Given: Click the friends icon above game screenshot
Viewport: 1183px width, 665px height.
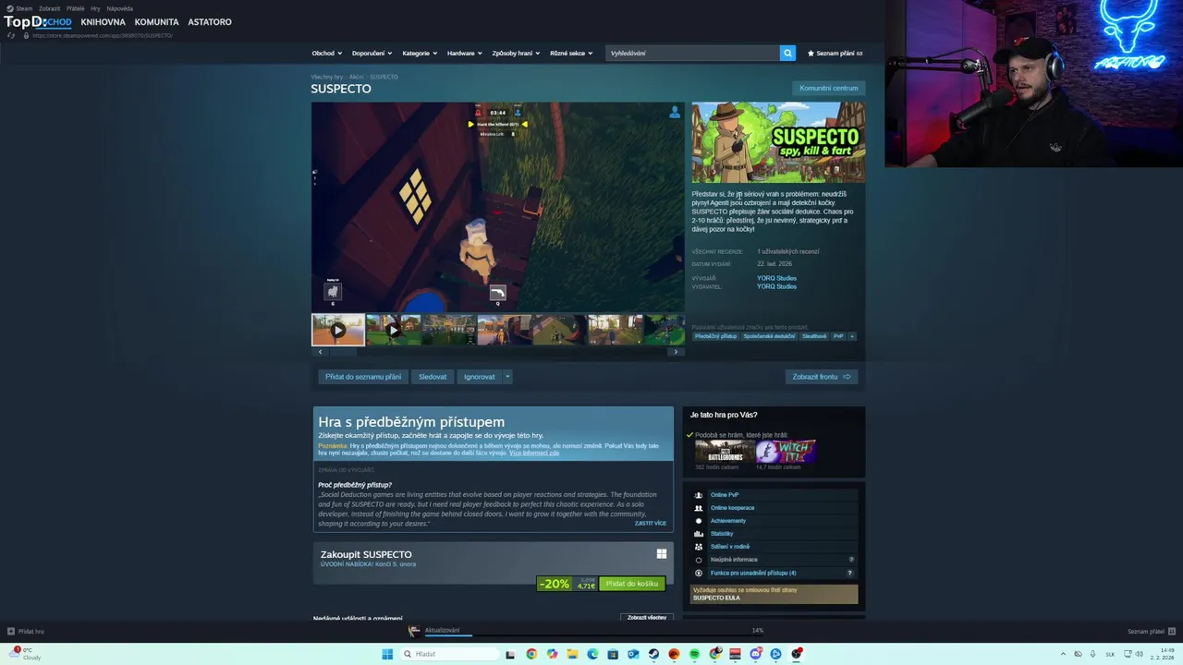Looking at the screenshot, I should 675,112.
